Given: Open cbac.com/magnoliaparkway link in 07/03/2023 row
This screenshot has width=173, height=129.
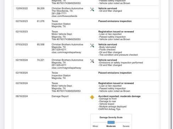Looking at the screenshot, I should coord(66,52).
